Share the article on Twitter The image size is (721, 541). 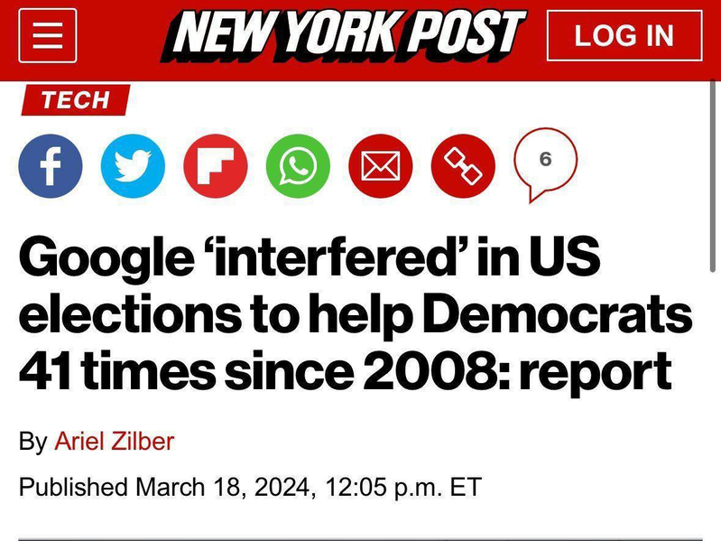pos(133,166)
